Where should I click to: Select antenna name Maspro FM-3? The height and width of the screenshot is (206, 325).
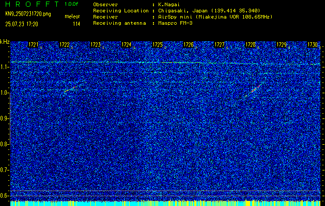(175, 23)
